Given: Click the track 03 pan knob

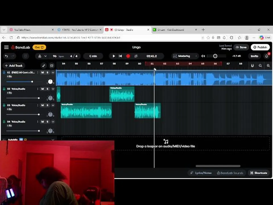Looking at the screenshot, I should point(50,114).
